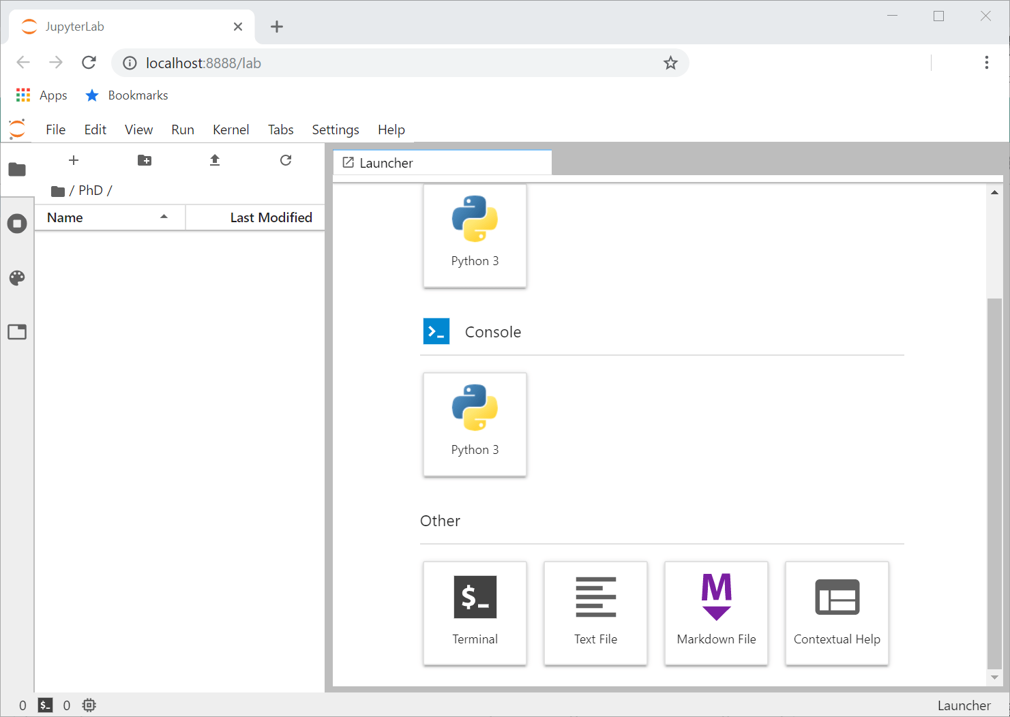The image size is (1010, 717).
Task: Open the Open Tabs sidebar icon
Action: pyautogui.click(x=17, y=332)
